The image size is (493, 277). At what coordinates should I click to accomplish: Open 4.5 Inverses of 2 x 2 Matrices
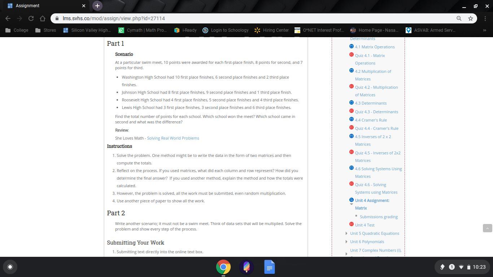pyautogui.click(x=373, y=140)
